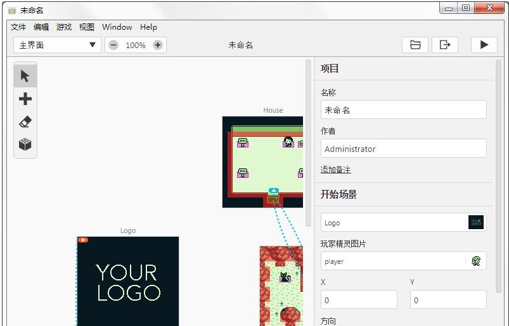Screen dimensions: 509x326
Task: Open the 编辑 menu
Action: [x=41, y=27]
